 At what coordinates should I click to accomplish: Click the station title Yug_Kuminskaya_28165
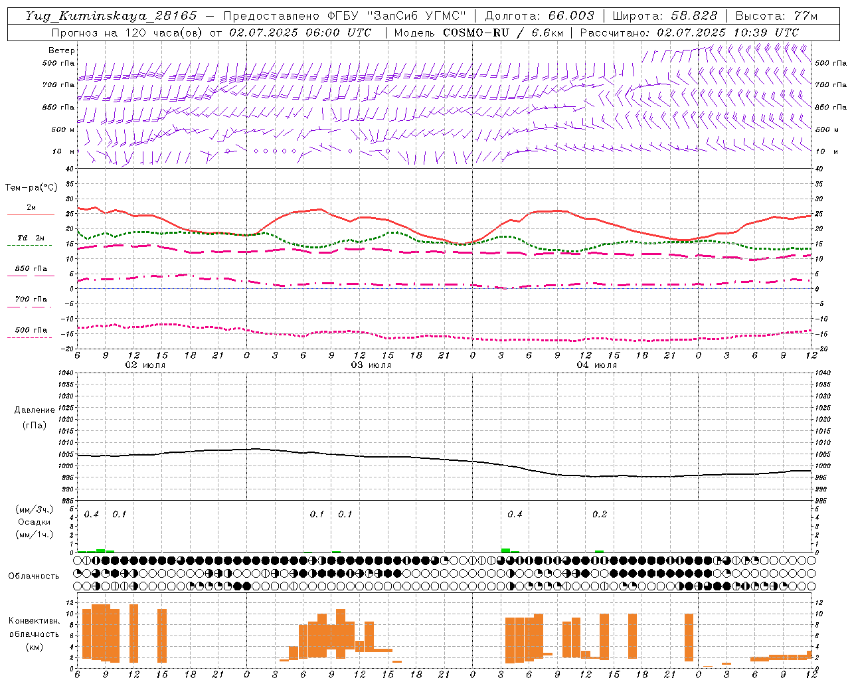pos(111,16)
